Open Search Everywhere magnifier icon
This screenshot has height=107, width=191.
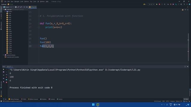(184, 4)
